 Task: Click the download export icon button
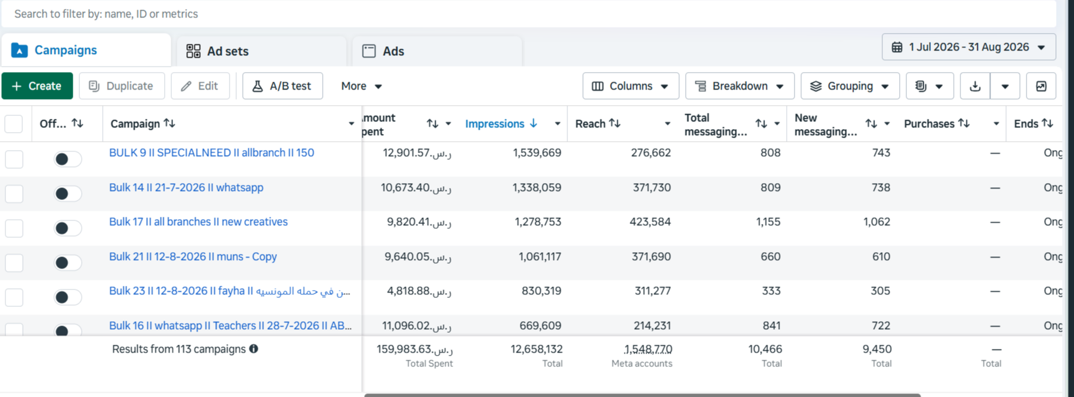click(x=975, y=86)
